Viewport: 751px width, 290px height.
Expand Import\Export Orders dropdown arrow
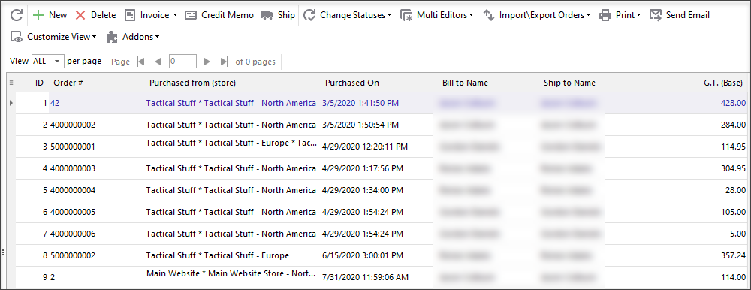pos(588,15)
